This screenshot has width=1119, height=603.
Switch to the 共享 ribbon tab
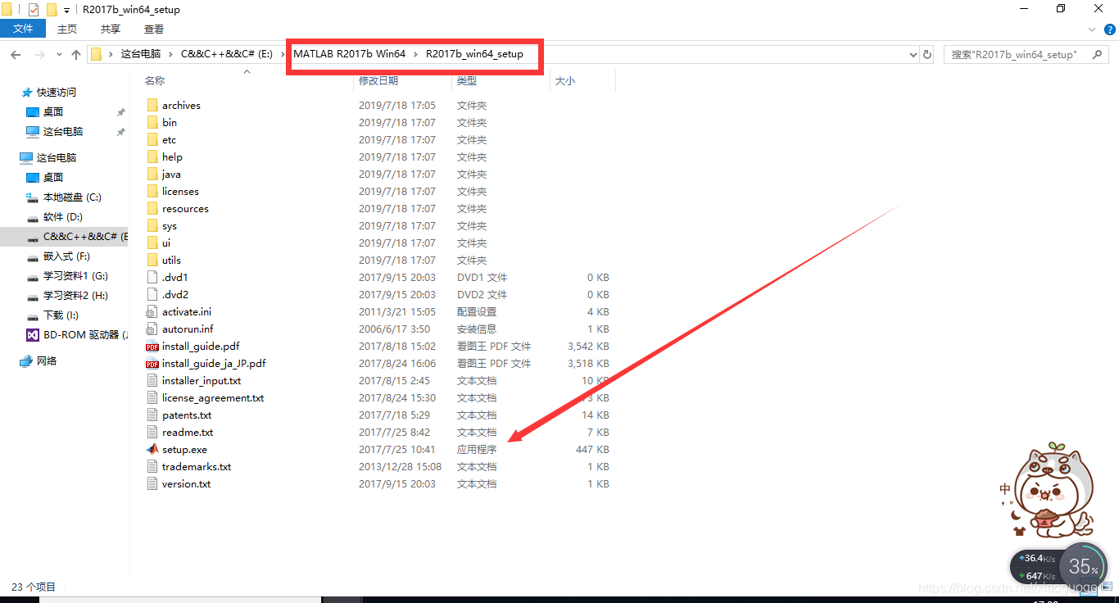coord(111,29)
